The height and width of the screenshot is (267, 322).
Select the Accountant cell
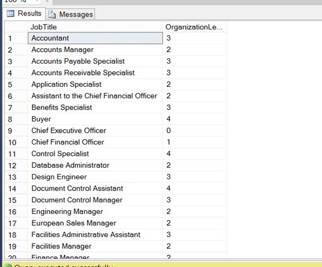coord(95,38)
